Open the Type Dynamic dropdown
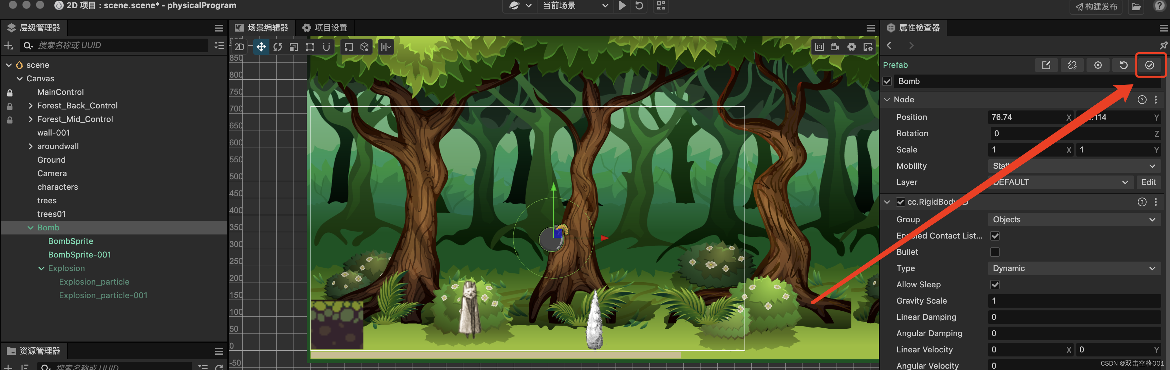This screenshot has width=1170, height=370. (1074, 268)
